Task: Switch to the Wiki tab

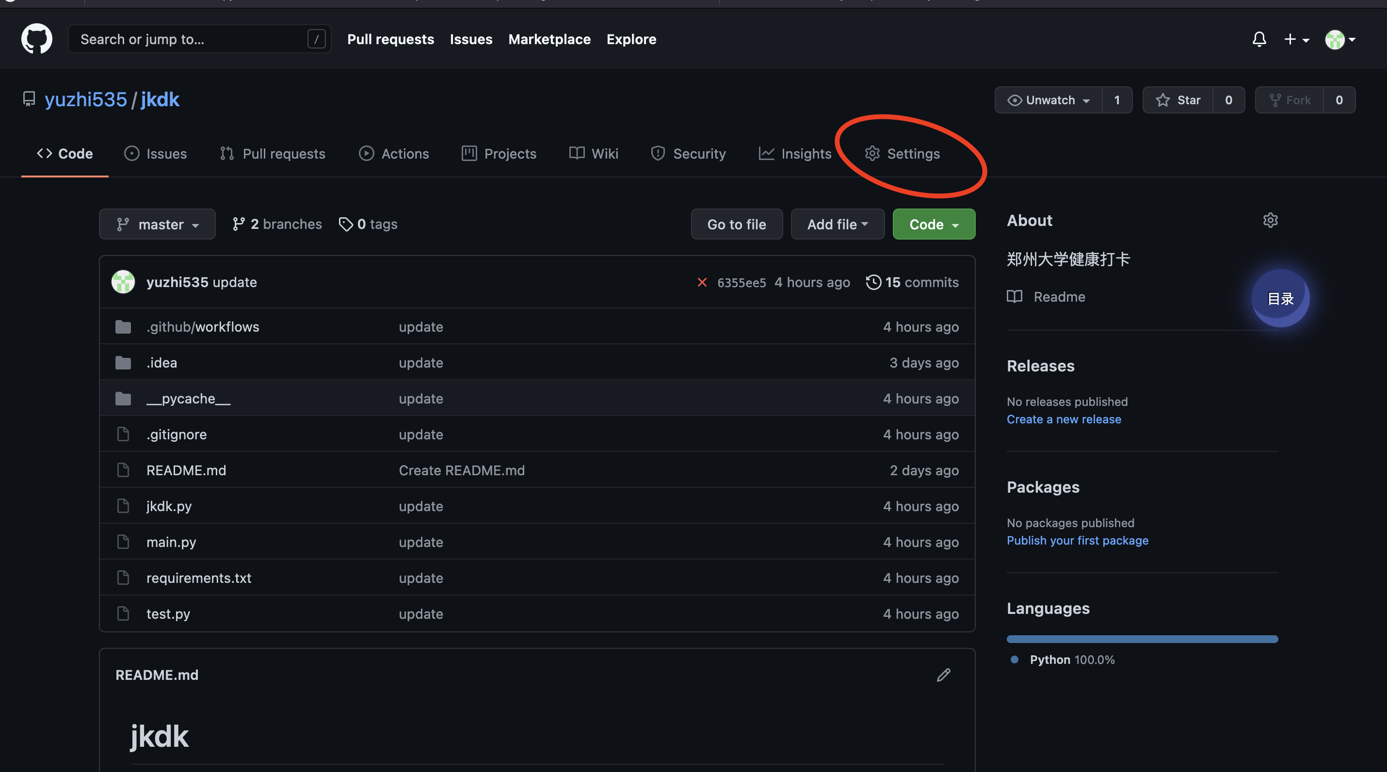Action: pyautogui.click(x=593, y=153)
